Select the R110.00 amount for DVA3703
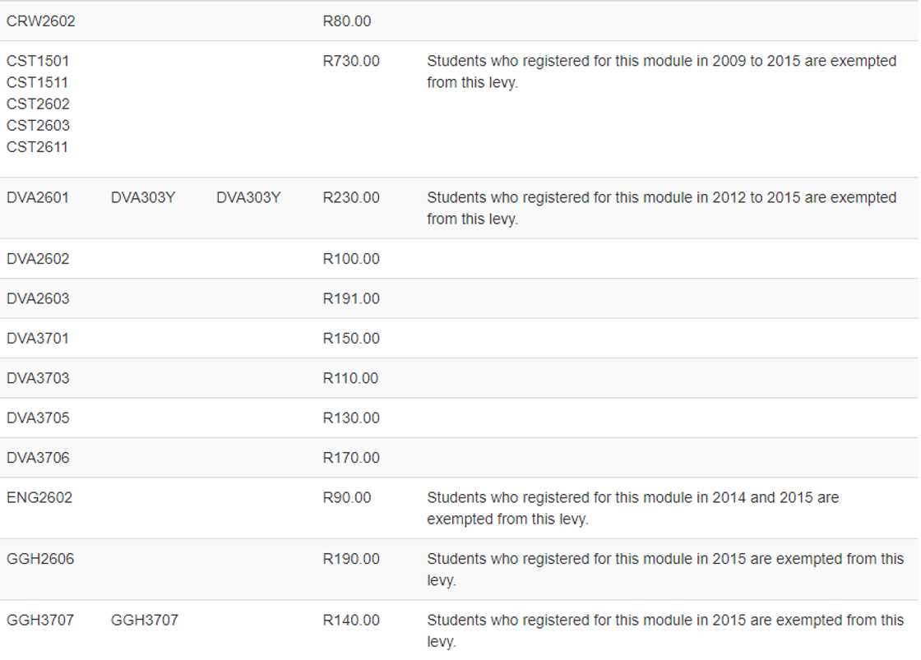The image size is (921, 660). click(350, 378)
